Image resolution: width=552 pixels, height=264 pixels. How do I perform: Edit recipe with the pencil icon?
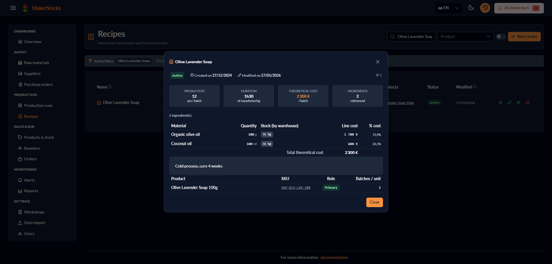tap(509, 103)
